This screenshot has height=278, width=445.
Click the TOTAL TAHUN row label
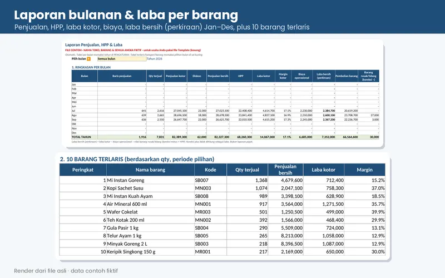click(x=81, y=137)
